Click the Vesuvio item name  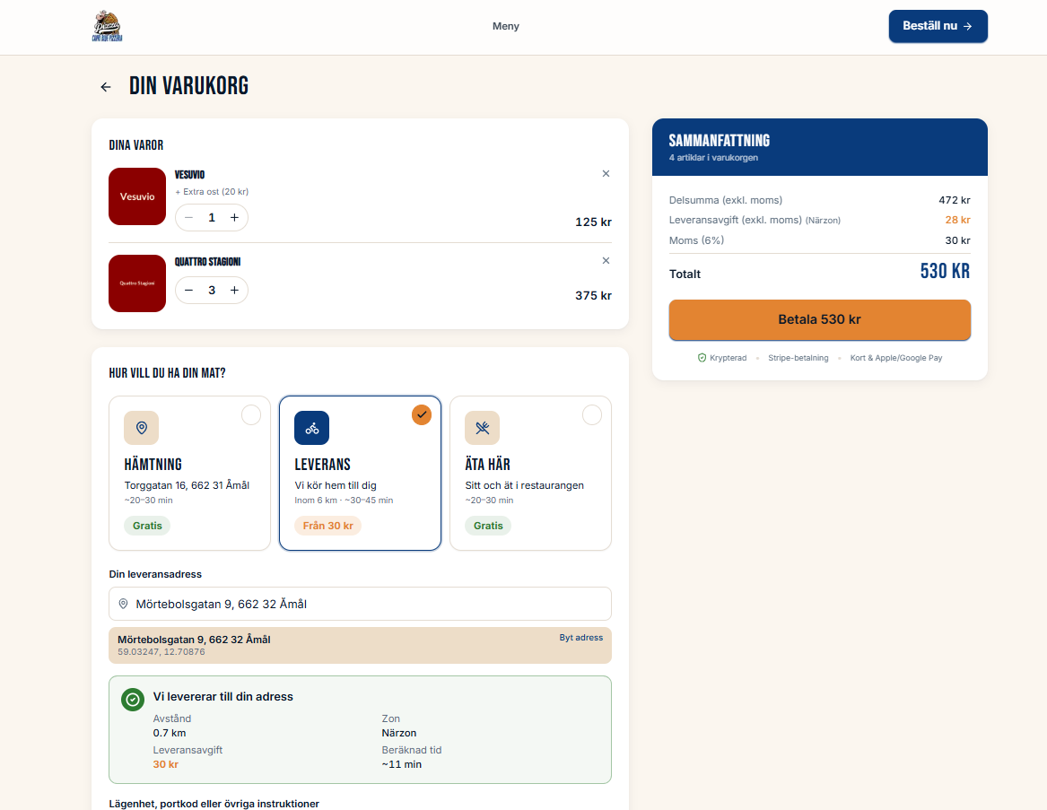189,175
